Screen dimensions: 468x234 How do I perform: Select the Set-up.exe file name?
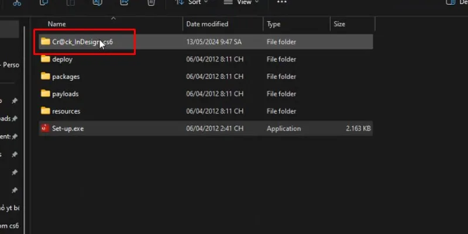68,129
